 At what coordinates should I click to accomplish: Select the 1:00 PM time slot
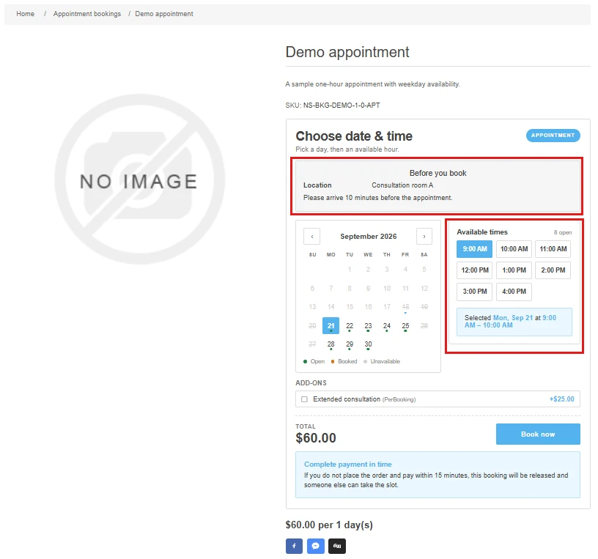click(514, 270)
